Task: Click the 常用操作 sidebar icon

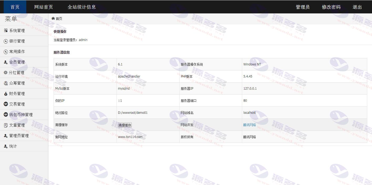Action: 6,52
